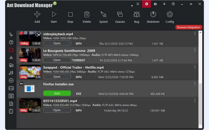Open the help question mark in title bar
Image resolution: width=209 pixels, height=130 pixels.
pos(173,4)
